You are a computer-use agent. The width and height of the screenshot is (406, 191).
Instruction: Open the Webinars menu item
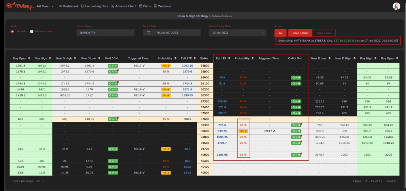(162, 6)
